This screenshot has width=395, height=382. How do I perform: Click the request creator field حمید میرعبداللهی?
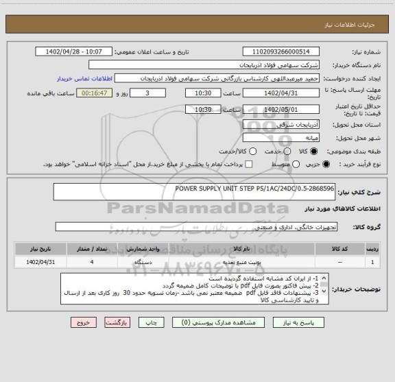coord(217,78)
